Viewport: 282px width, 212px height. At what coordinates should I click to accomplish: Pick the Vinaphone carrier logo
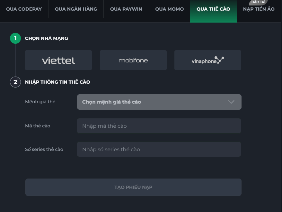pos(208,60)
